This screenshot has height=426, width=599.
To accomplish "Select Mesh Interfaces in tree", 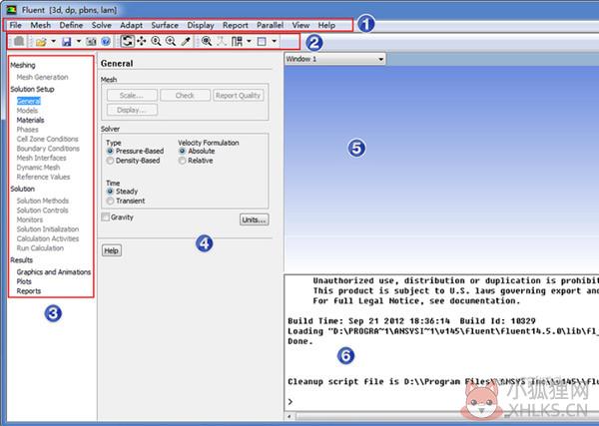I will tap(41, 158).
